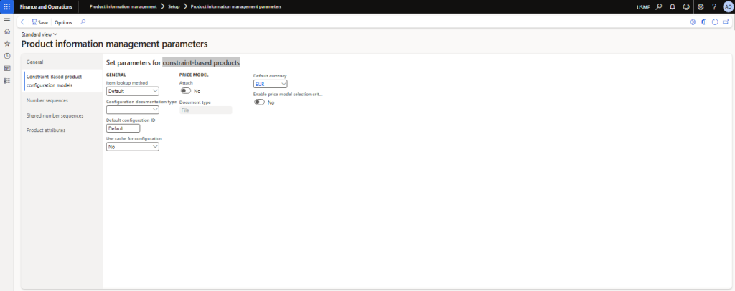735x291 pixels.
Task: Select the Product attributes tab
Action: 46,130
